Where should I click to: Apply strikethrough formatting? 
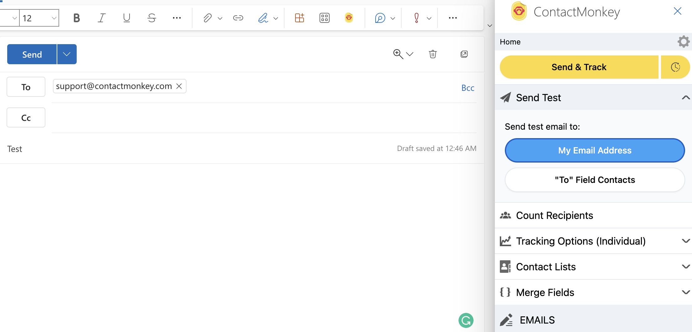[152, 18]
